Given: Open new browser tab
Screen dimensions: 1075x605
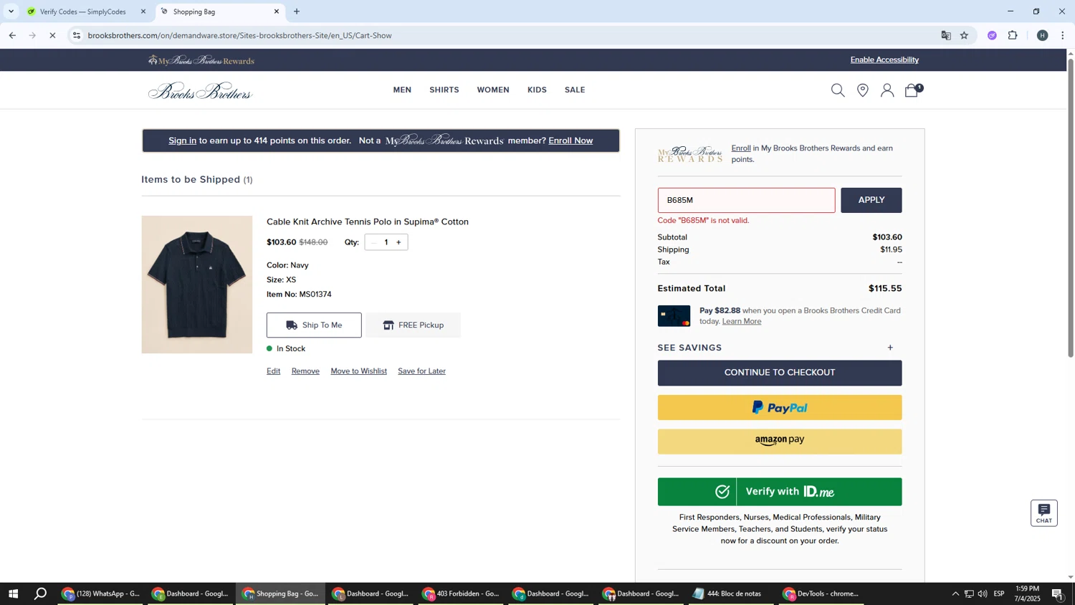Looking at the screenshot, I should pos(297,11).
